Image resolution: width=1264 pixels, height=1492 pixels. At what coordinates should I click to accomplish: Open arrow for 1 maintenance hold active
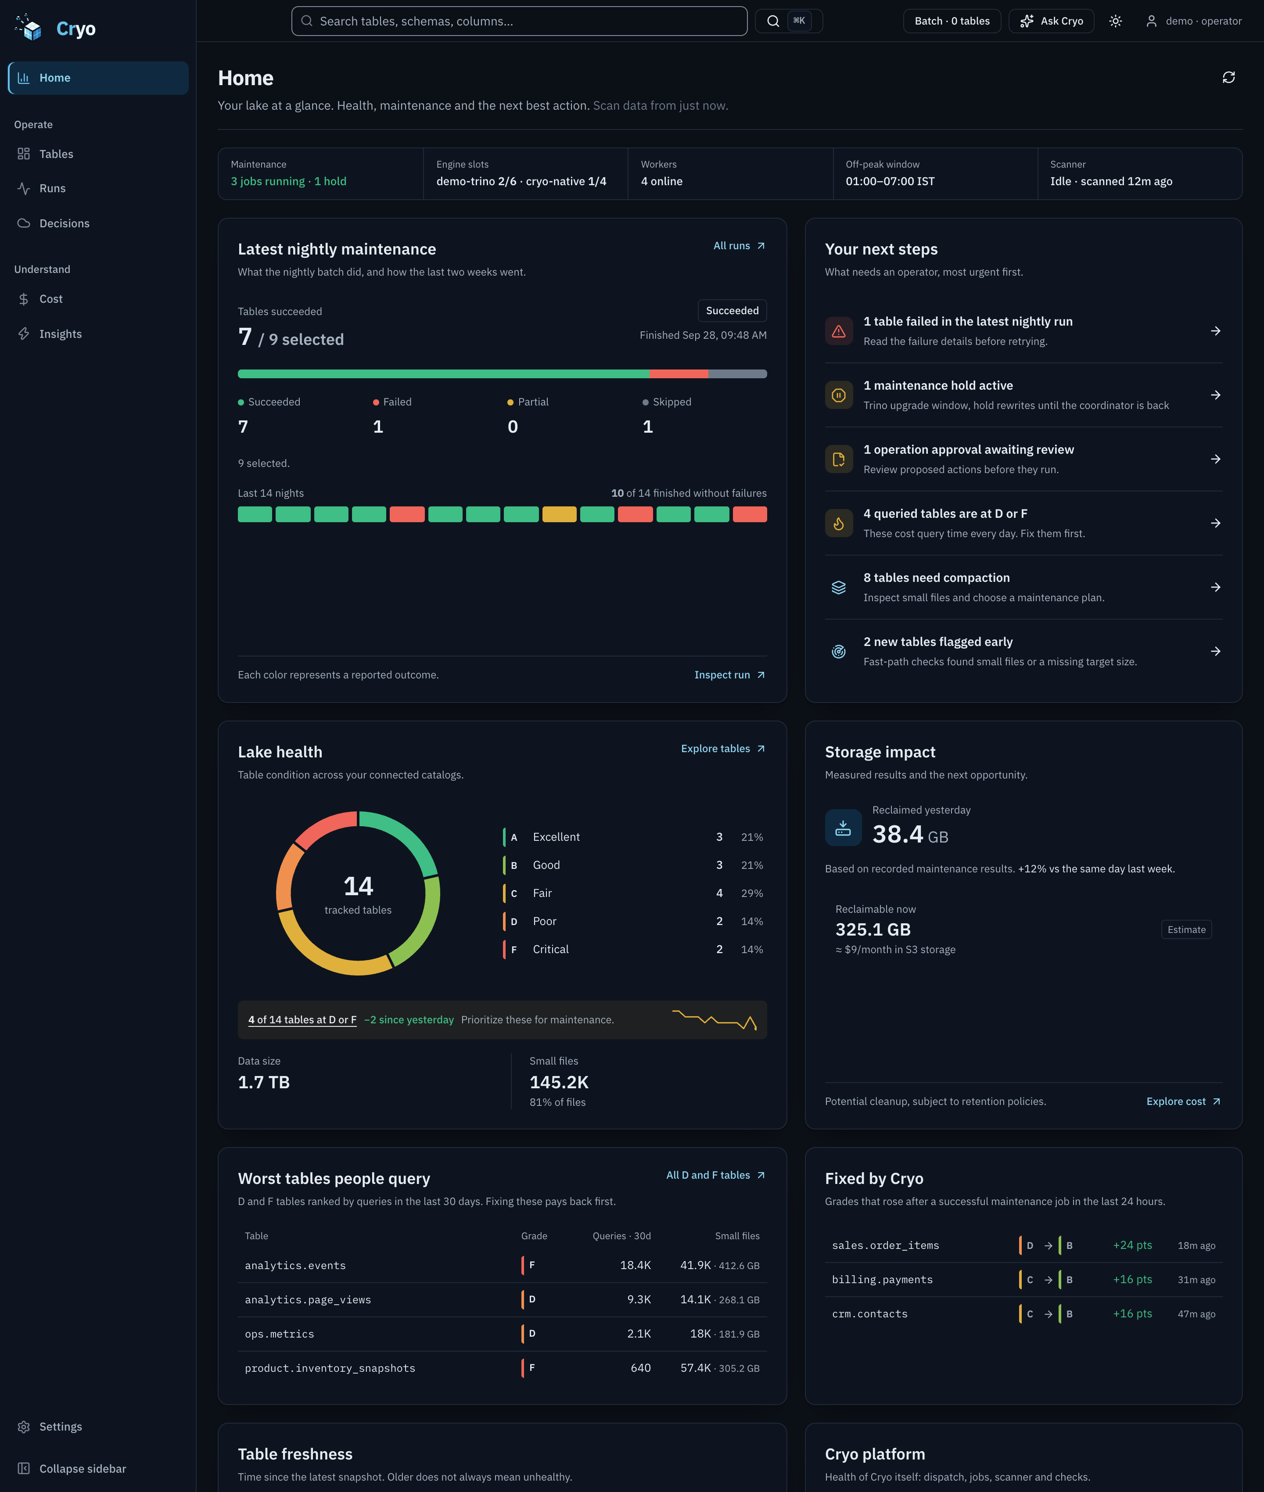(1215, 395)
